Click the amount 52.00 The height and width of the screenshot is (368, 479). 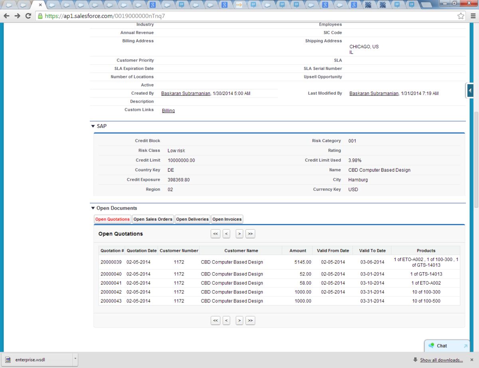[305, 274]
